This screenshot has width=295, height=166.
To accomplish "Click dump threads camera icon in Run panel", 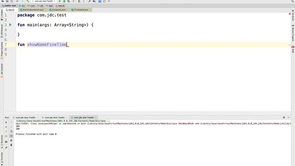I will 6,136.
